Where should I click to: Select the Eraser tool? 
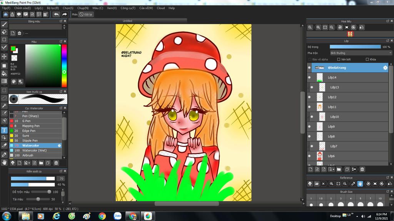click(4, 32)
